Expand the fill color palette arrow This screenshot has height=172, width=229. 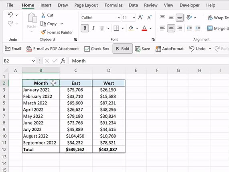pyautogui.click(x=137, y=28)
